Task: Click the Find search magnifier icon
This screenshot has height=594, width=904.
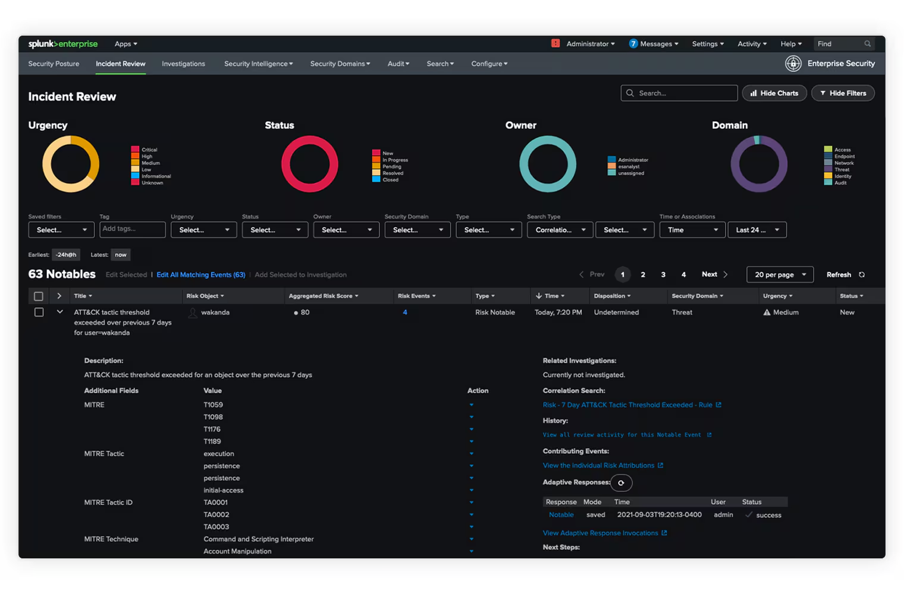Action: point(867,44)
